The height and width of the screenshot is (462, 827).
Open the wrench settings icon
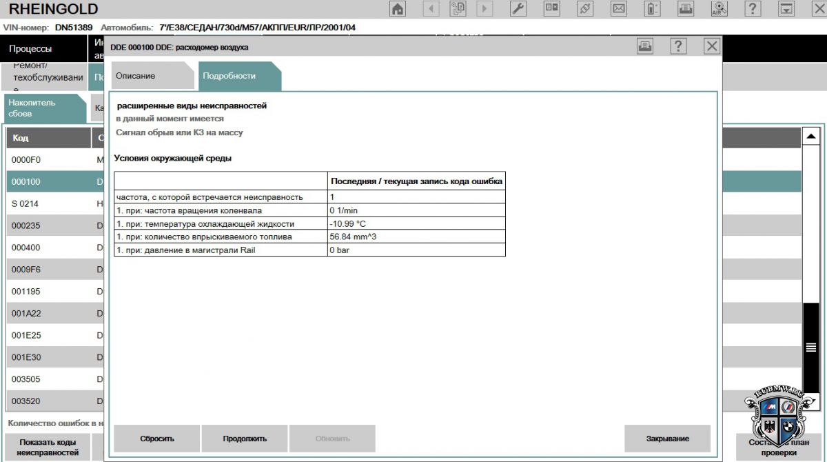pyautogui.click(x=518, y=9)
